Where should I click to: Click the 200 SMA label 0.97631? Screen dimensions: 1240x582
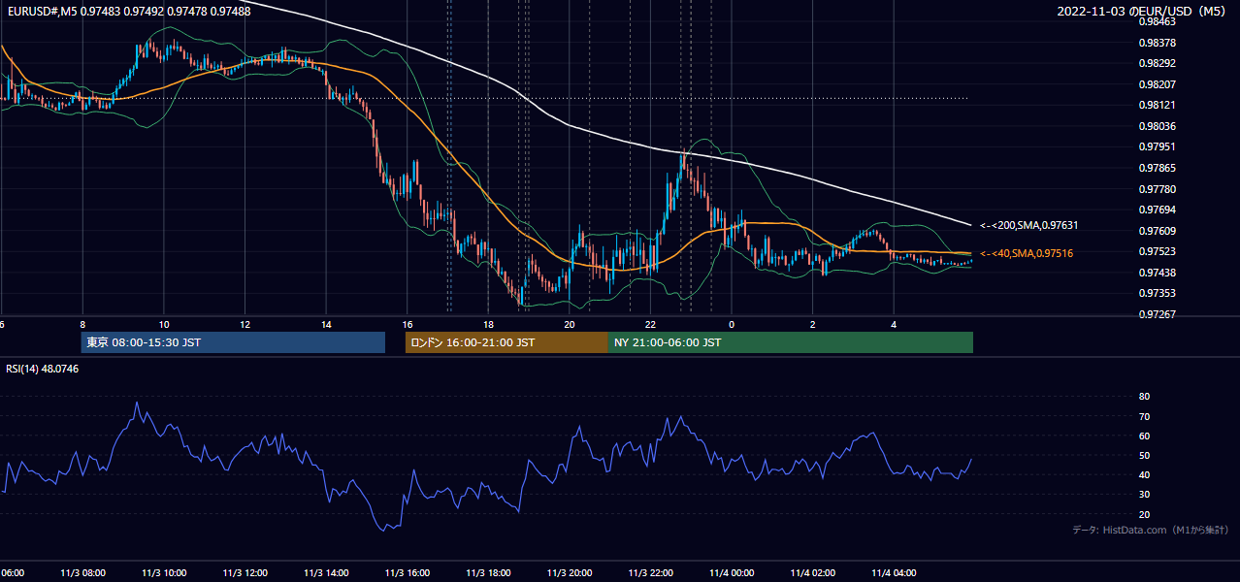(1029, 225)
